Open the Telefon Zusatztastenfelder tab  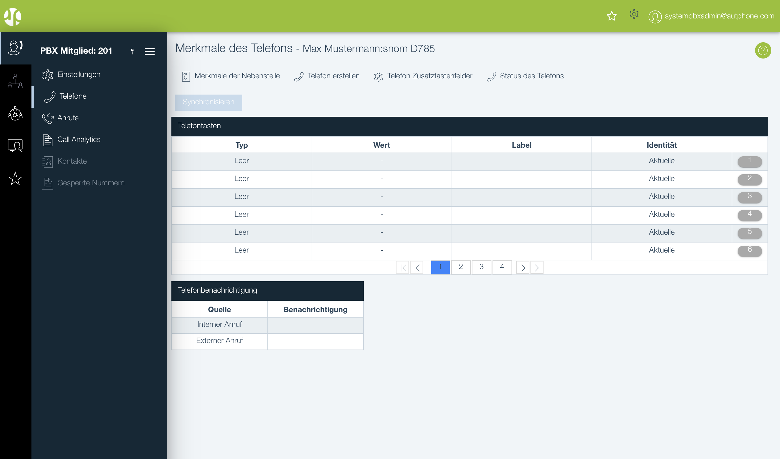pos(429,76)
